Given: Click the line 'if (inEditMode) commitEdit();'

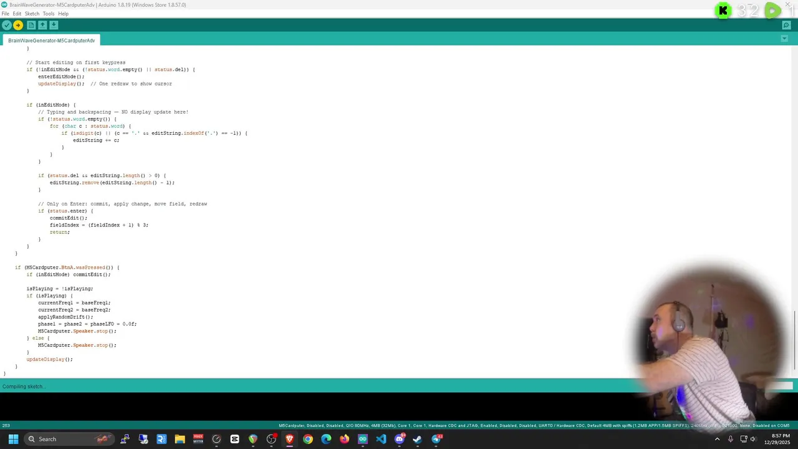Looking at the screenshot, I should pos(69,274).
